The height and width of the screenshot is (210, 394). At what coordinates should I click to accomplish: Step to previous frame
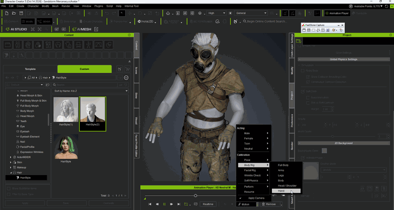[157, 204]
